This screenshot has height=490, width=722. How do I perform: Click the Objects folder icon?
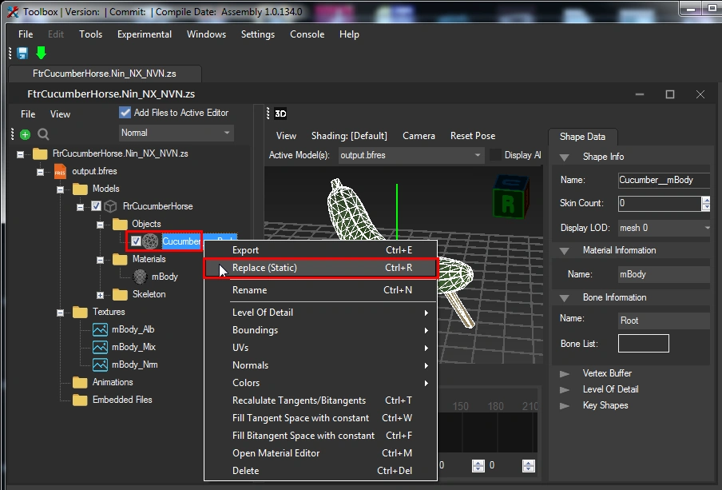(120, 224)
